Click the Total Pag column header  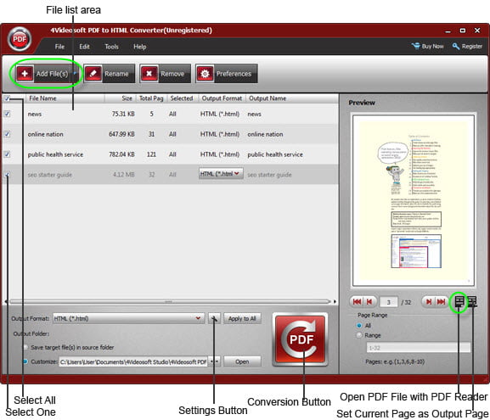coord(151,98)
